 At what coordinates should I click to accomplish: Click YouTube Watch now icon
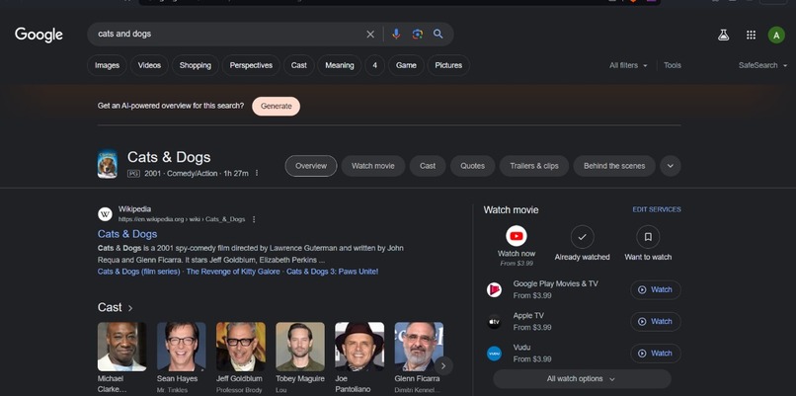coord(517,236)
